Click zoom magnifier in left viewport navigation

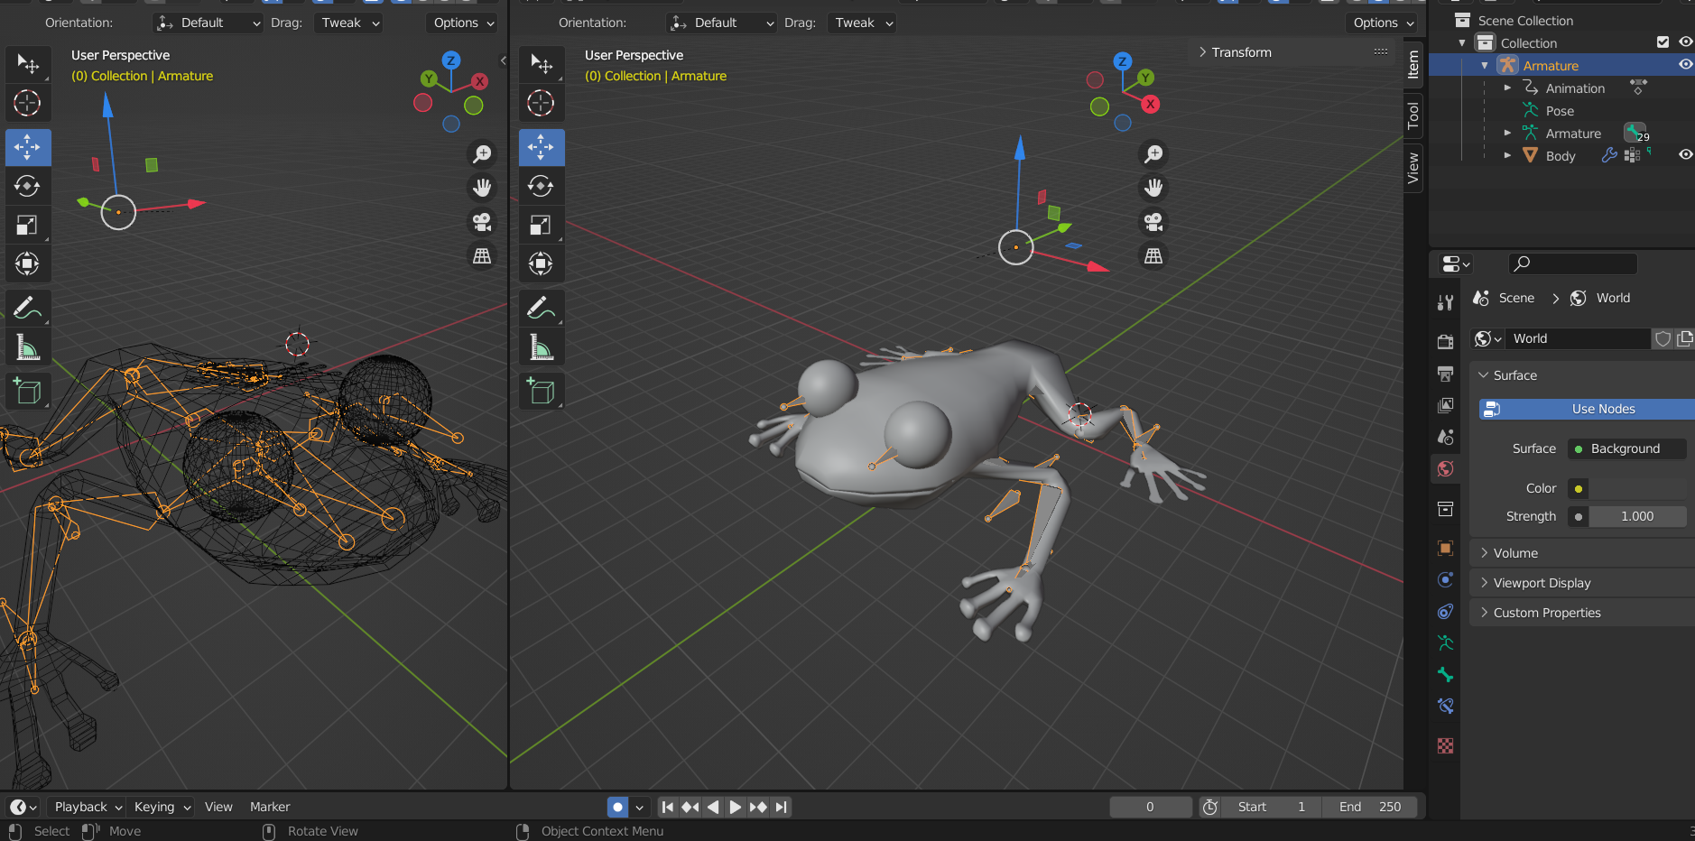[x=483, y=154]
